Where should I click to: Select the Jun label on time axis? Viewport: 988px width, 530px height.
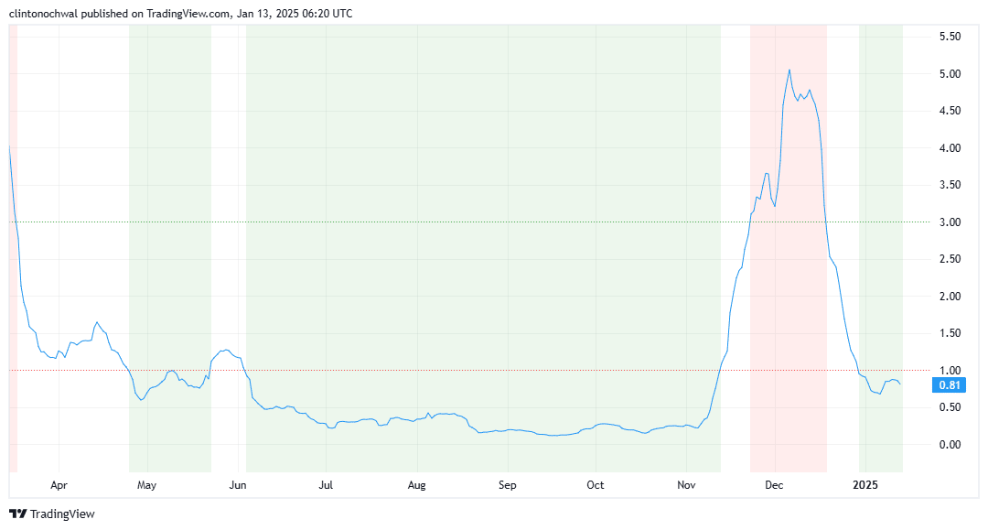click(x=239, y=484)
